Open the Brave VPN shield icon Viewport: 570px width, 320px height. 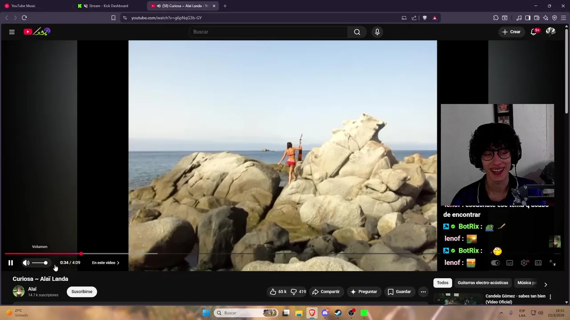[554, 18]
